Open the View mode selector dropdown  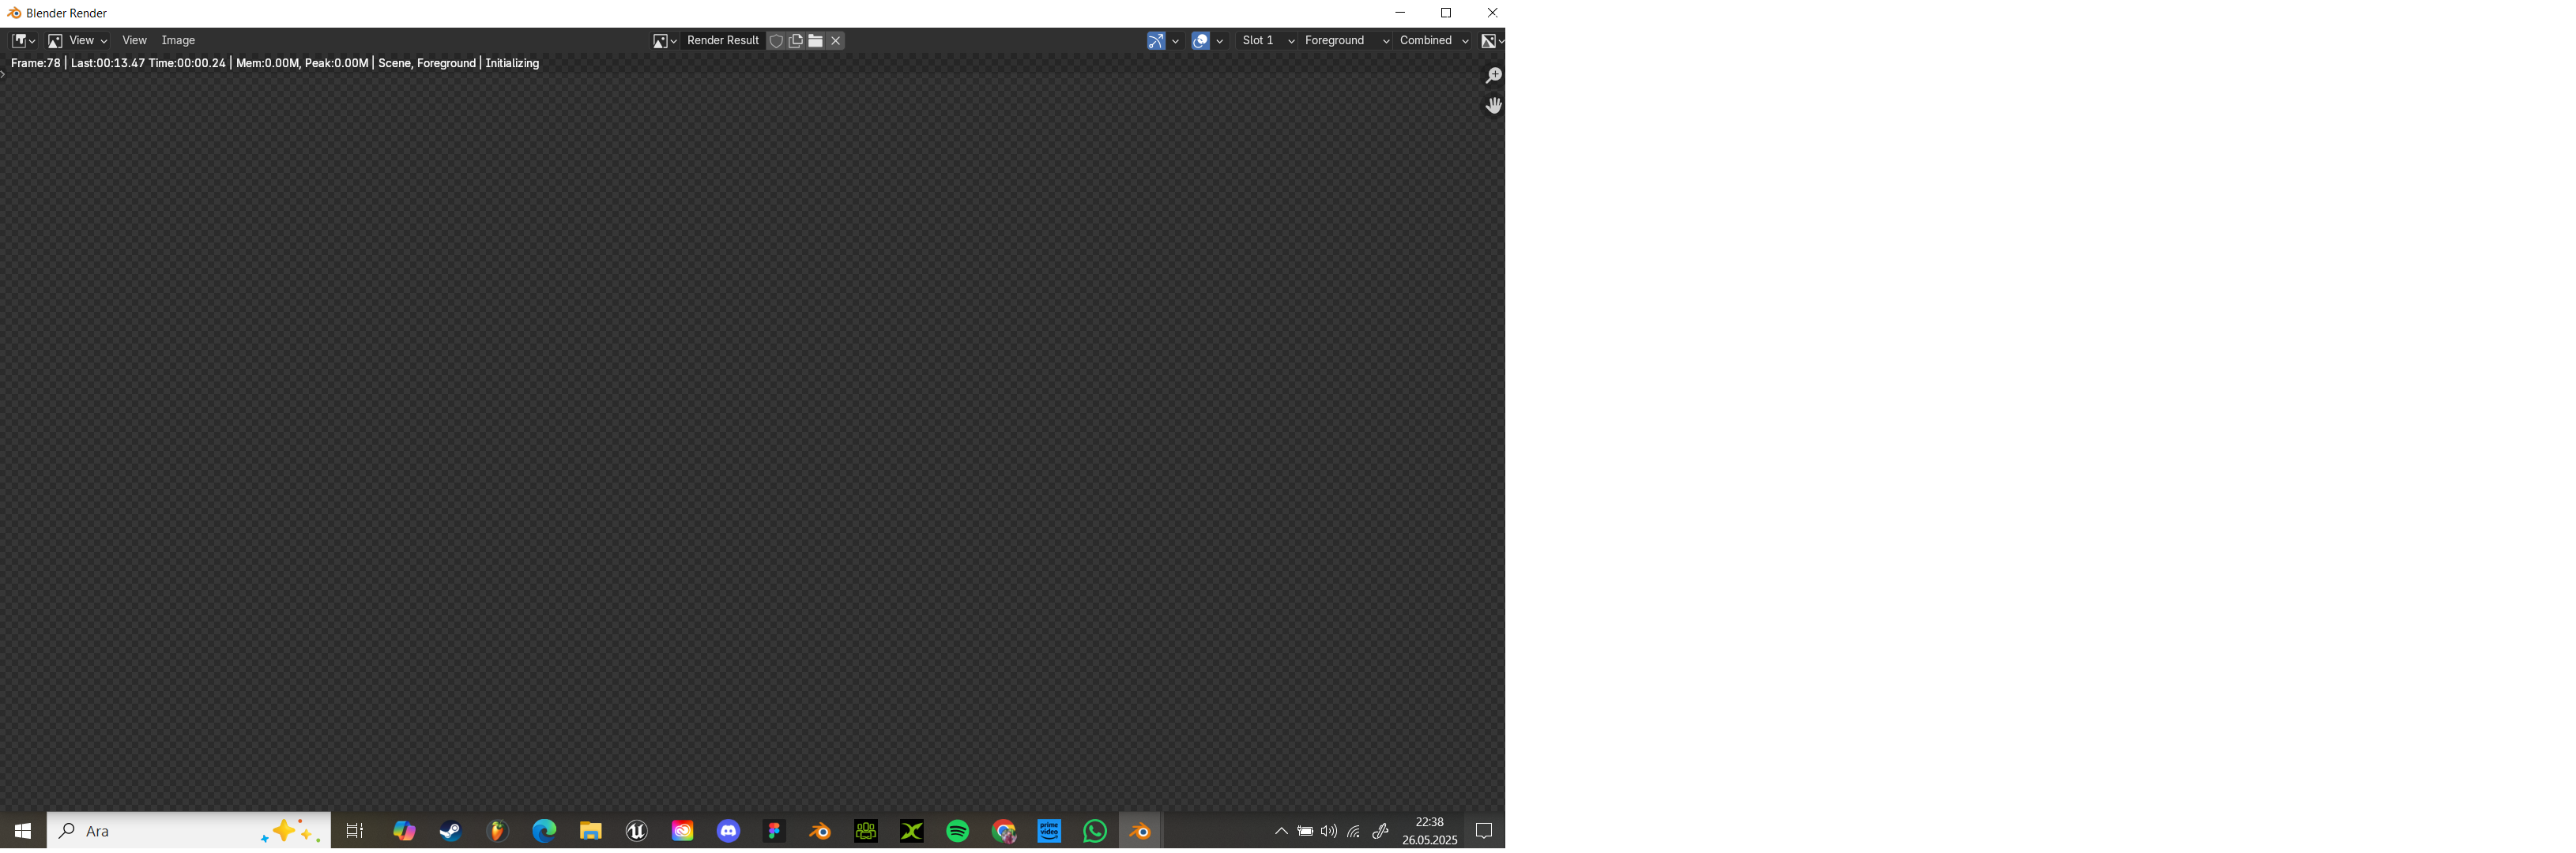[78, 41]
